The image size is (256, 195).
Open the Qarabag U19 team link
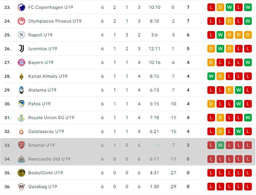(42, 187)
